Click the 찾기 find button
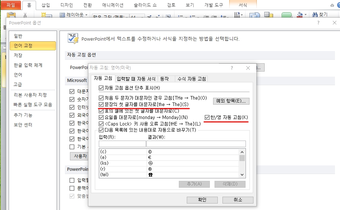Image resolution: width=340 pixels, height=210 pixels. coord(319,14)
